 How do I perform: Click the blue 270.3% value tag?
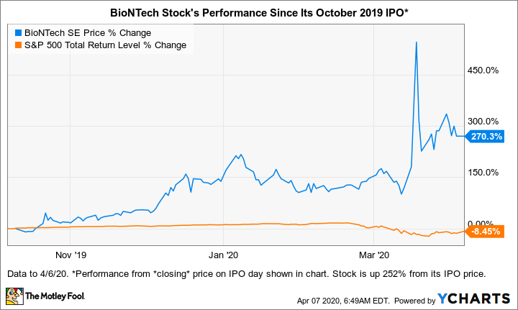[484, 135]
